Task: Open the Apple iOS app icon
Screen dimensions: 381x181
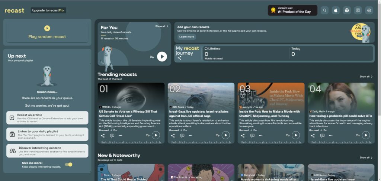Action: point(336,10)
